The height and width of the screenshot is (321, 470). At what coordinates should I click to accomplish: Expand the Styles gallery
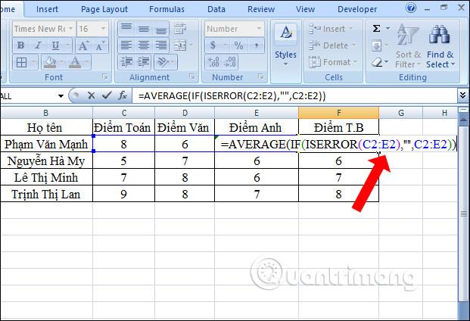pos(285,64)
